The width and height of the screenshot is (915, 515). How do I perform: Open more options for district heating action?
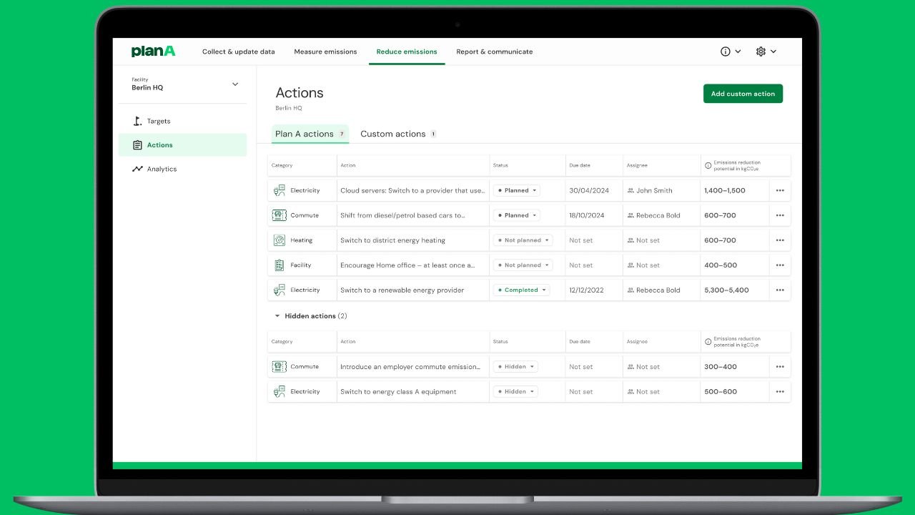point(780,240)
